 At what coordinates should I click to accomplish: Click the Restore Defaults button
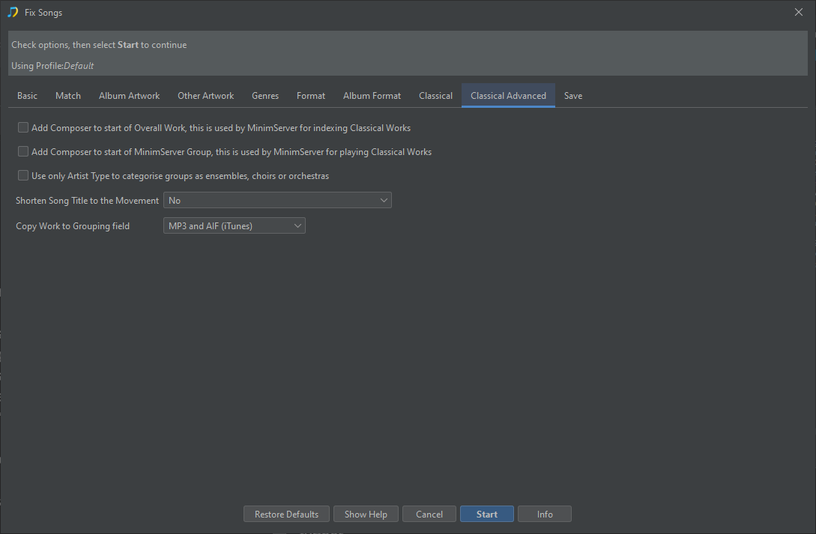point(286,515)
